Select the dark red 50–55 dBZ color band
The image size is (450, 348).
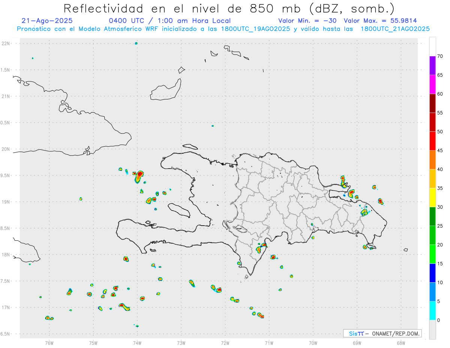point(432,122)
